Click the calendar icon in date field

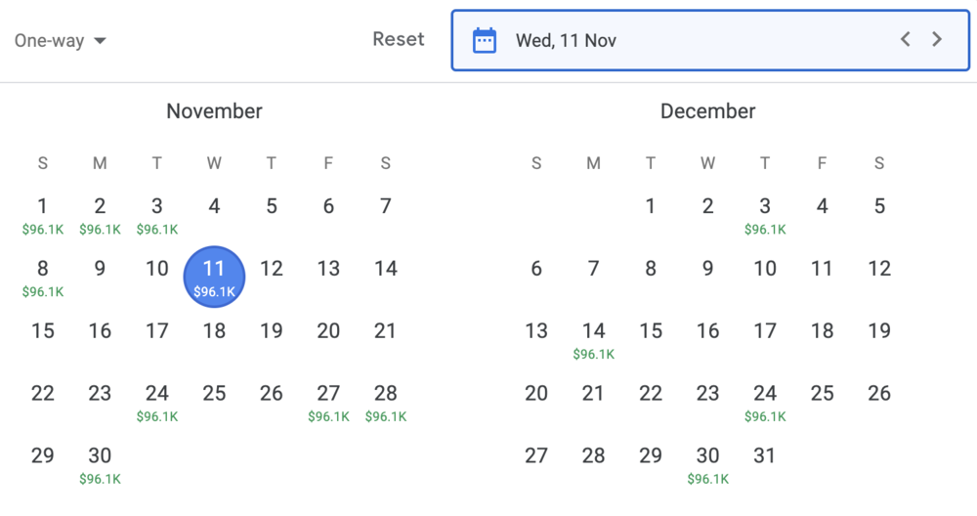point(485,40)
